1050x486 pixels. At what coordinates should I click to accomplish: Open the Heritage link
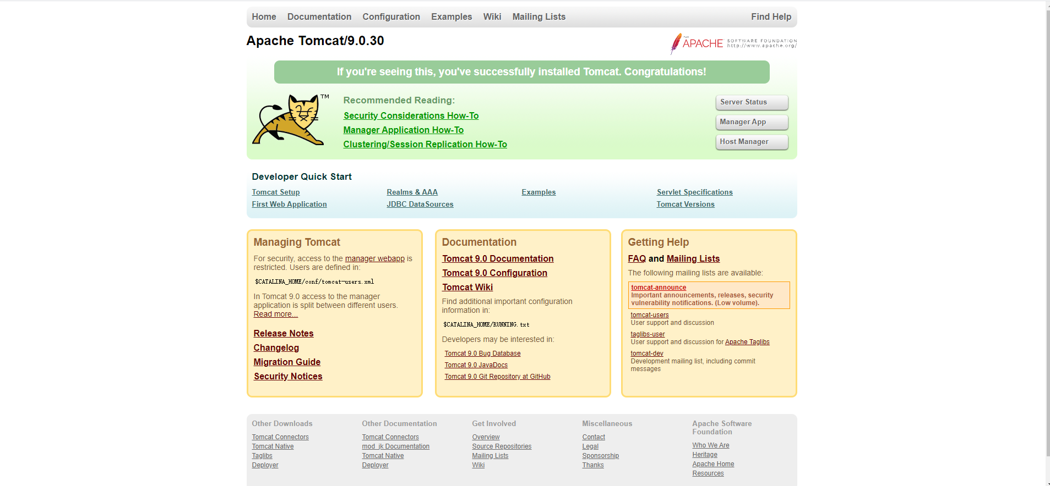(x=705, y=455)
